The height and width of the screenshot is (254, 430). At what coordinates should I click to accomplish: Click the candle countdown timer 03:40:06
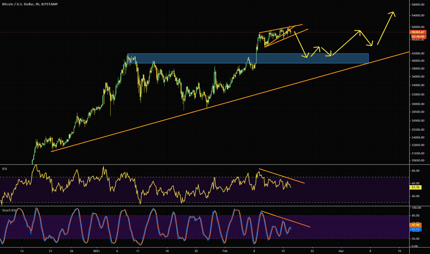coord(418,36)
